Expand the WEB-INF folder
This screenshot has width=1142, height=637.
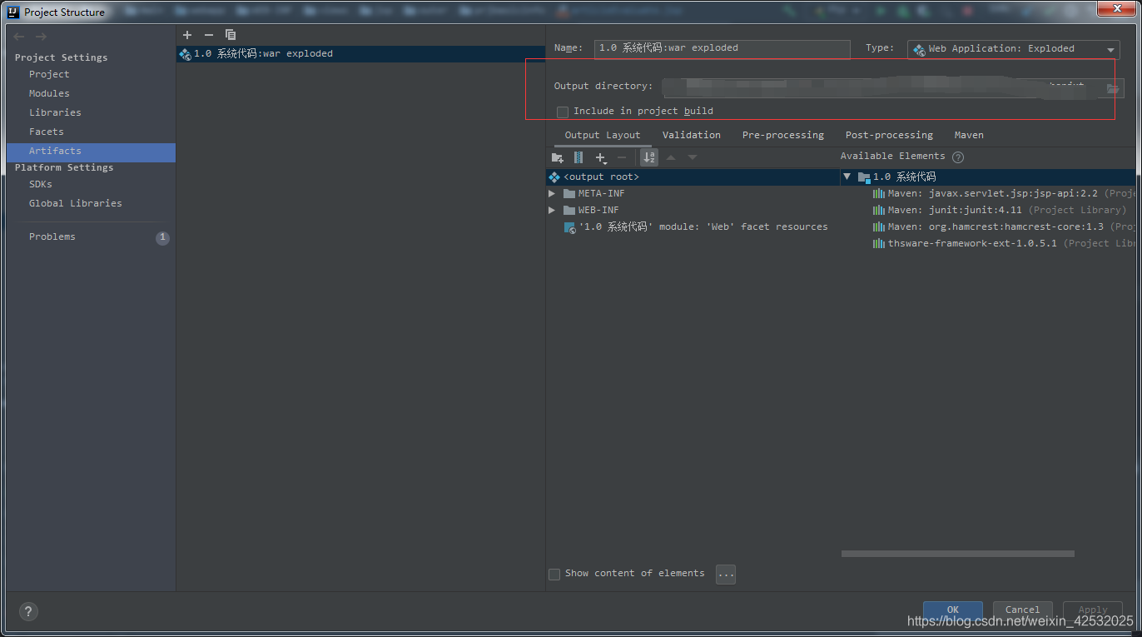(x=552, y=210)
